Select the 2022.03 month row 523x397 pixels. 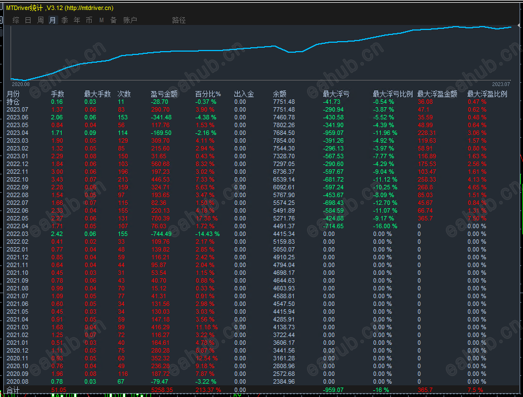click(x=17, y=234)
